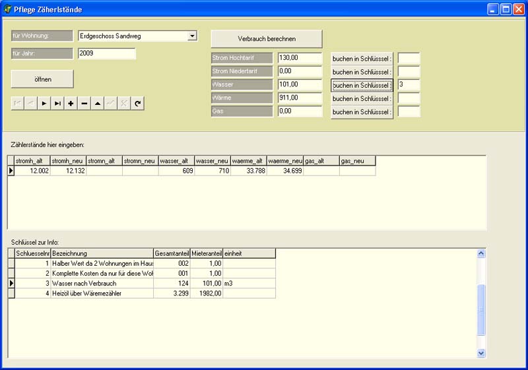Click the Gas value field
The width and height of the screenshot is (528, 370).
pyautogui.click(x=300, y=111)
